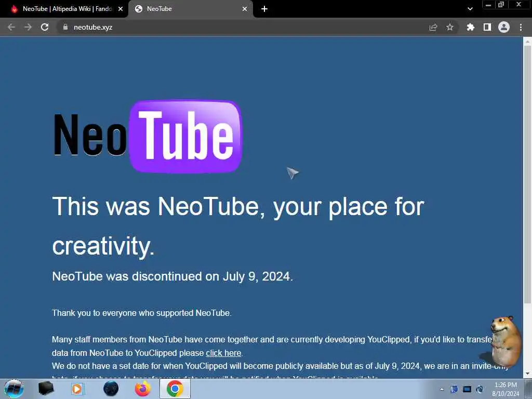Image resolution: width=532 pixels, height=399 pixels.
Task: Launch the media player taskbar icon
Action: click(x=77, y=389)
